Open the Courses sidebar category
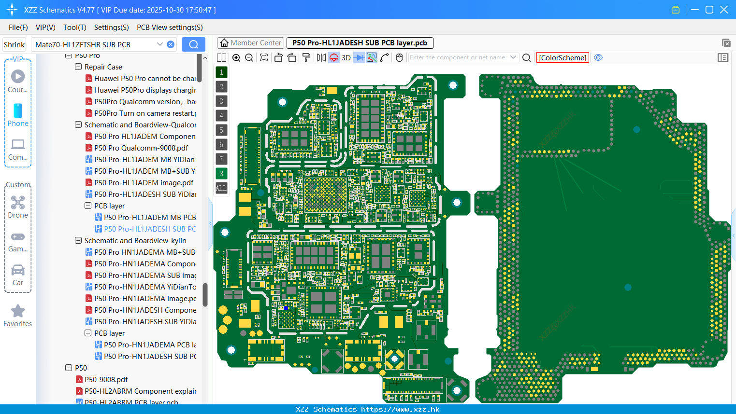736x414 pixels. click(18, 81)
